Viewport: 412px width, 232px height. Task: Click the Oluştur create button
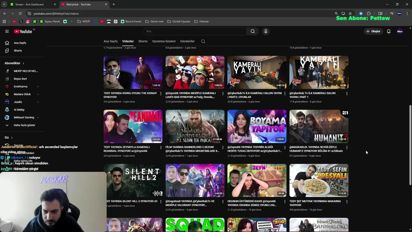point(373,31)
